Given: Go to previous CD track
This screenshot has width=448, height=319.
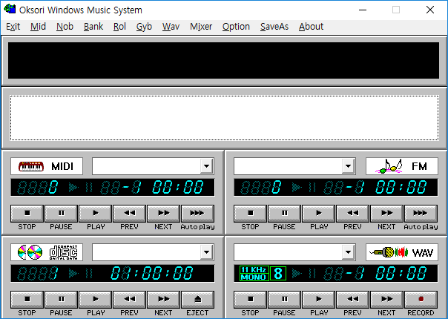Looking at the screenshot, I should tap(129, 299).
